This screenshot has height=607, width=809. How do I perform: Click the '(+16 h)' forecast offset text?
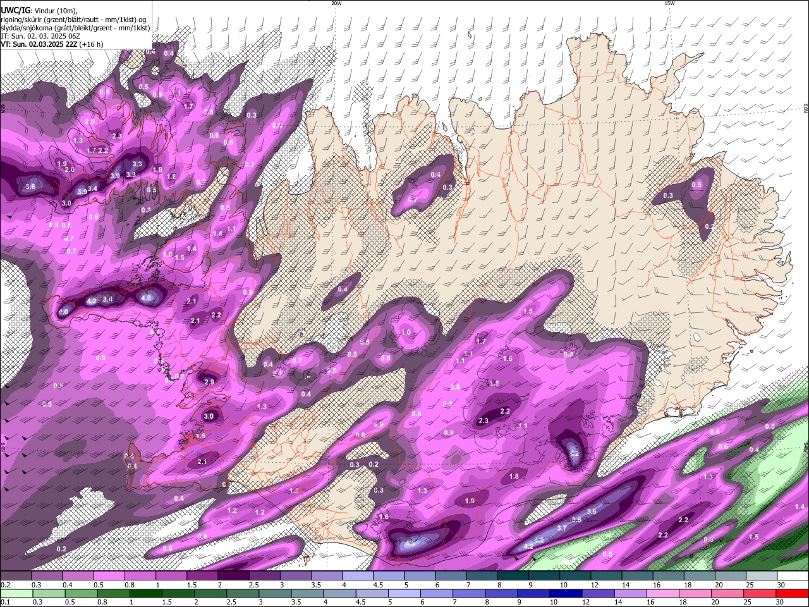tap(91, 44)
